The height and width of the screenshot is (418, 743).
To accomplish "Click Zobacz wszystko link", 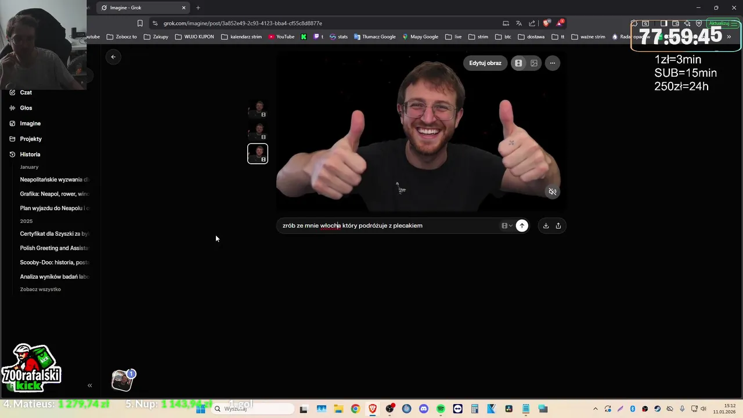I will (41, 289).
